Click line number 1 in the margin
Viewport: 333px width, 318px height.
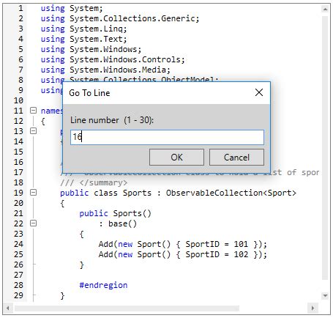click(x=20, y=8)
